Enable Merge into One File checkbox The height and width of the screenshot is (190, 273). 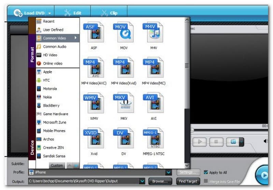[205, 181]
